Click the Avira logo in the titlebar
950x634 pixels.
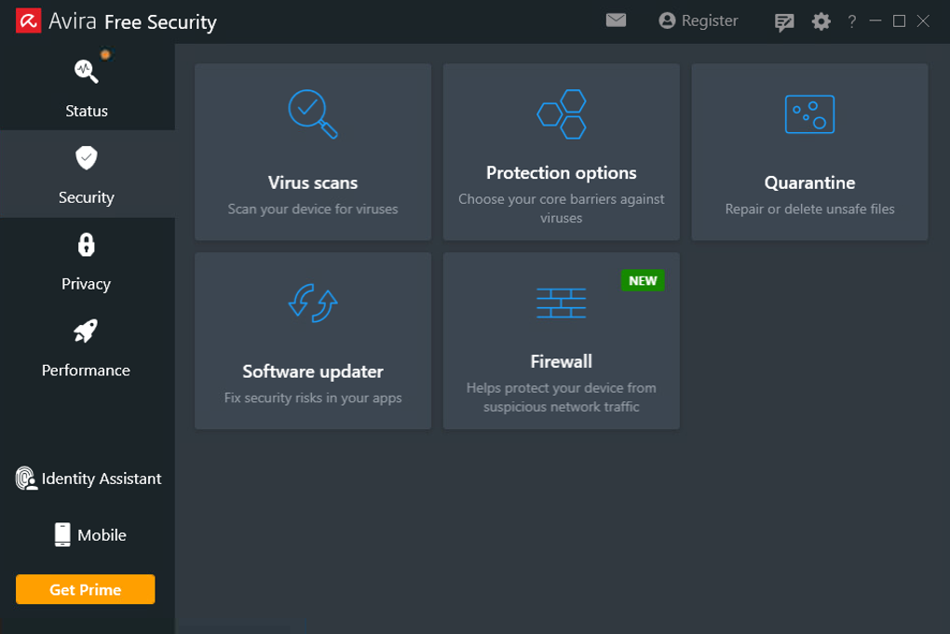click(29, 20)
